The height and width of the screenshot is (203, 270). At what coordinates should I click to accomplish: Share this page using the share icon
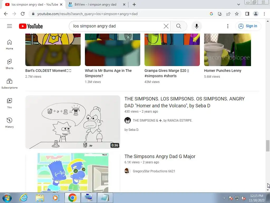[x=228, y=14]
